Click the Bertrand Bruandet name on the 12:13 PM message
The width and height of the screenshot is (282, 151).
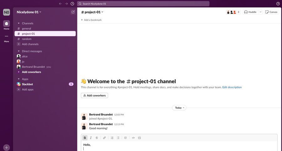click(x=101, y=124)
